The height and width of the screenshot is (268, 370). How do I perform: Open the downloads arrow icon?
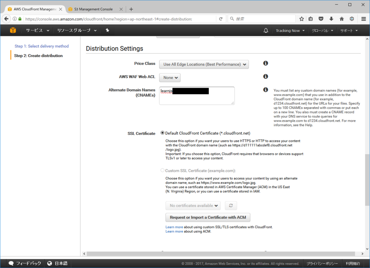(331, 19)
